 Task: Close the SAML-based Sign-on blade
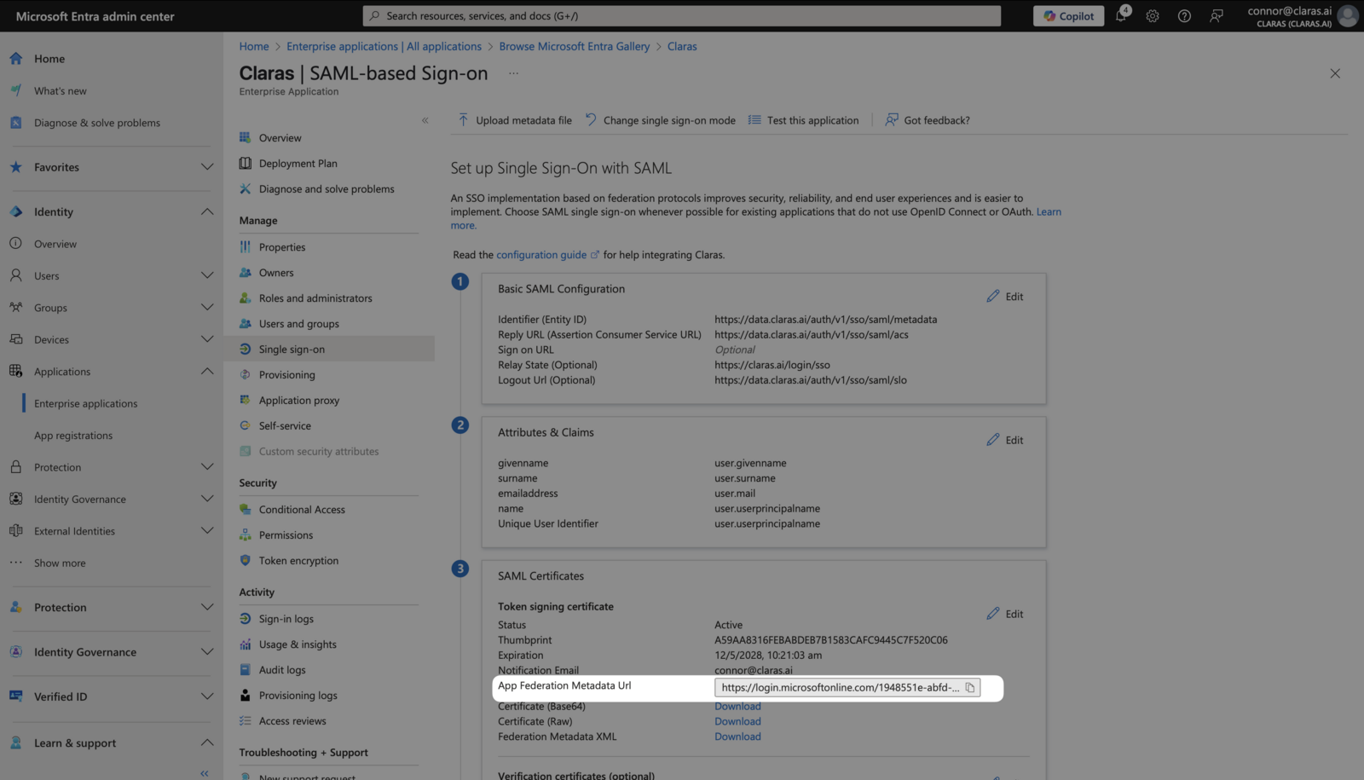click(x=1335, y=73)
